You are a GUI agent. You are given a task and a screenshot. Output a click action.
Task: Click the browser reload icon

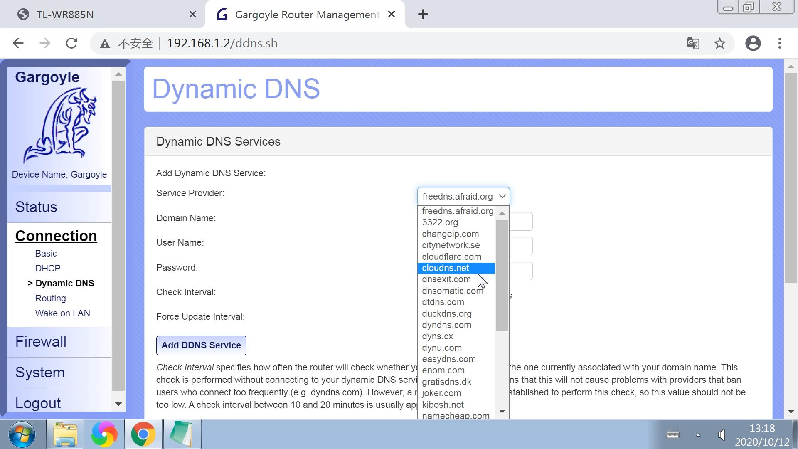tap(72, 43)
